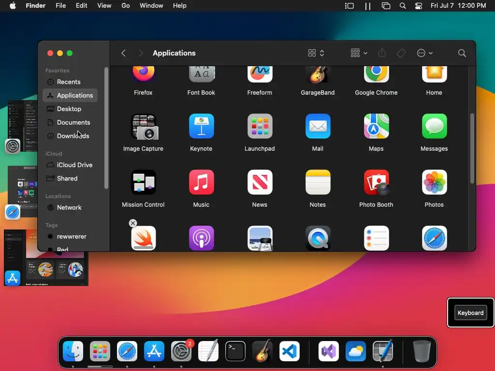The height and width of the screenshot is (371, 495).
Task: Click the X badge on Swift Playgrounds
Action: point(133,223)
